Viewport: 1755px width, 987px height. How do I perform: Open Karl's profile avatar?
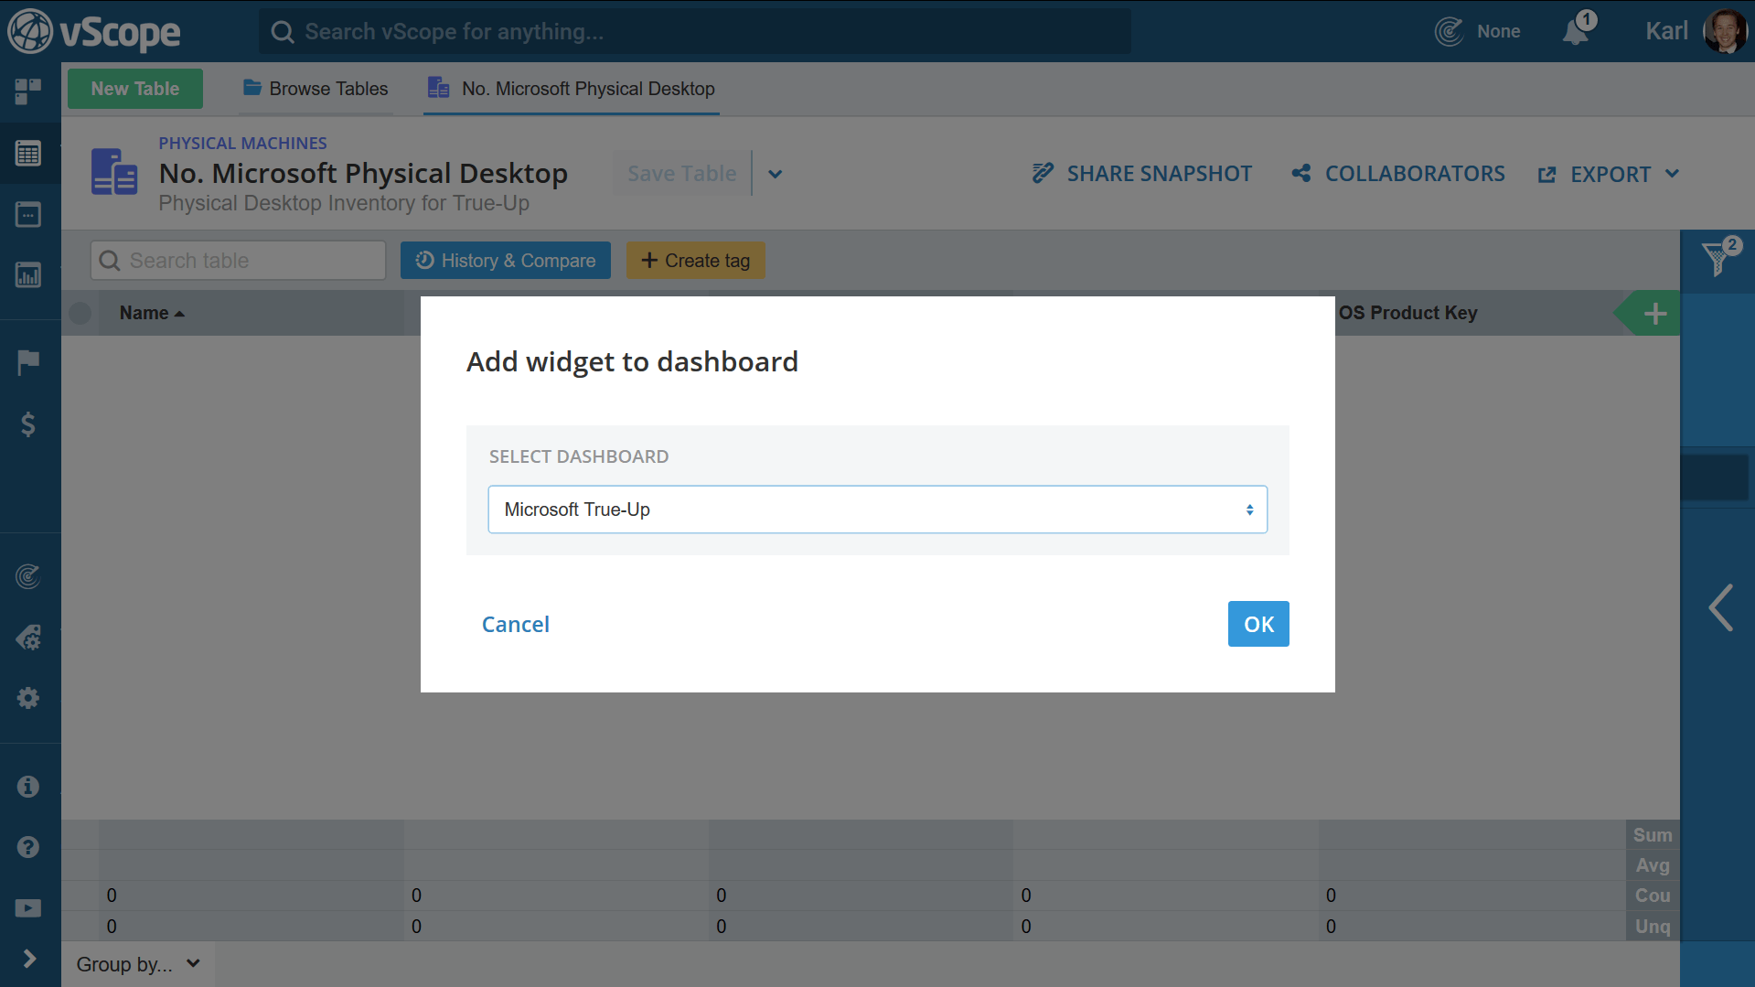pos(1725,32)
